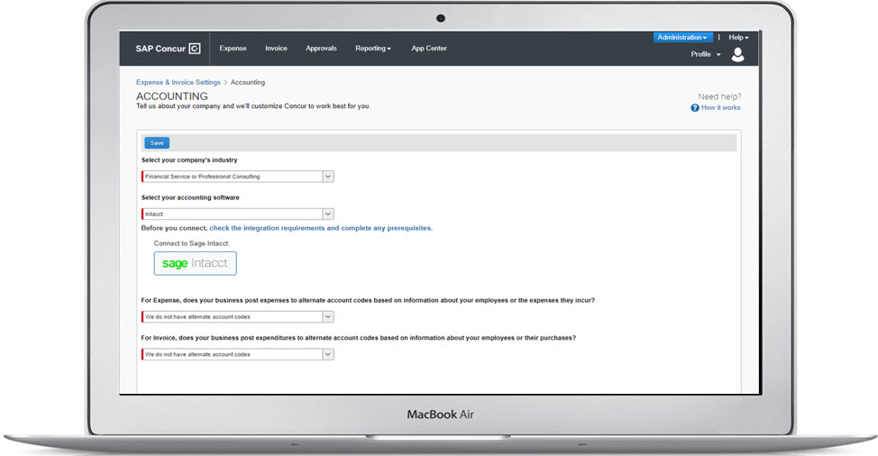878x456 pixels.
Task: Expand the company industry dropdown
Action: point(328,177)
